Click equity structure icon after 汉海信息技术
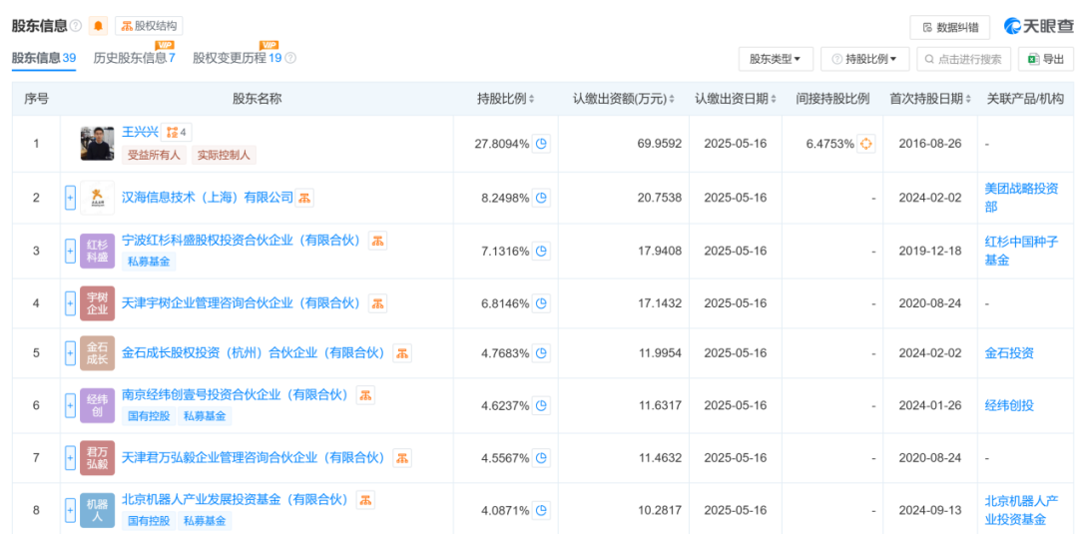The image size is (1078, 534). pyautogui.click(x=304, y=198)
